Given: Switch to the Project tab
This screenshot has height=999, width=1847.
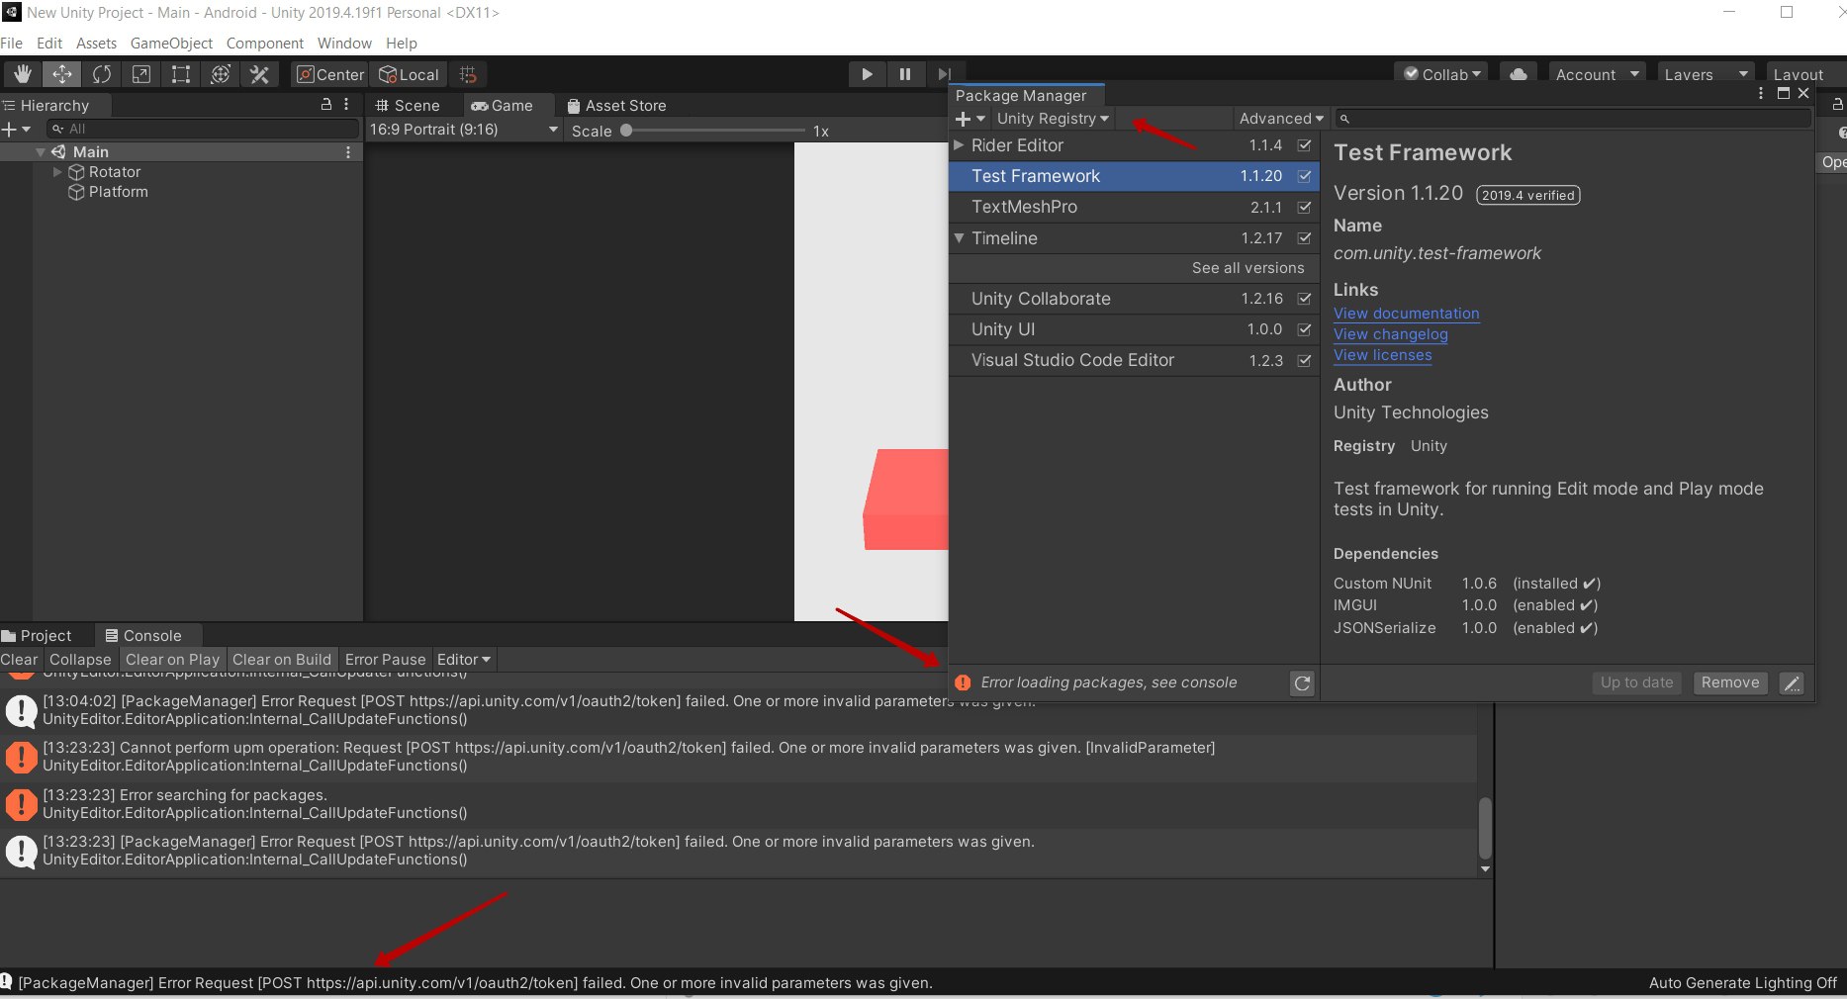Looking at the screenshot, I should (x=38, y=636).
